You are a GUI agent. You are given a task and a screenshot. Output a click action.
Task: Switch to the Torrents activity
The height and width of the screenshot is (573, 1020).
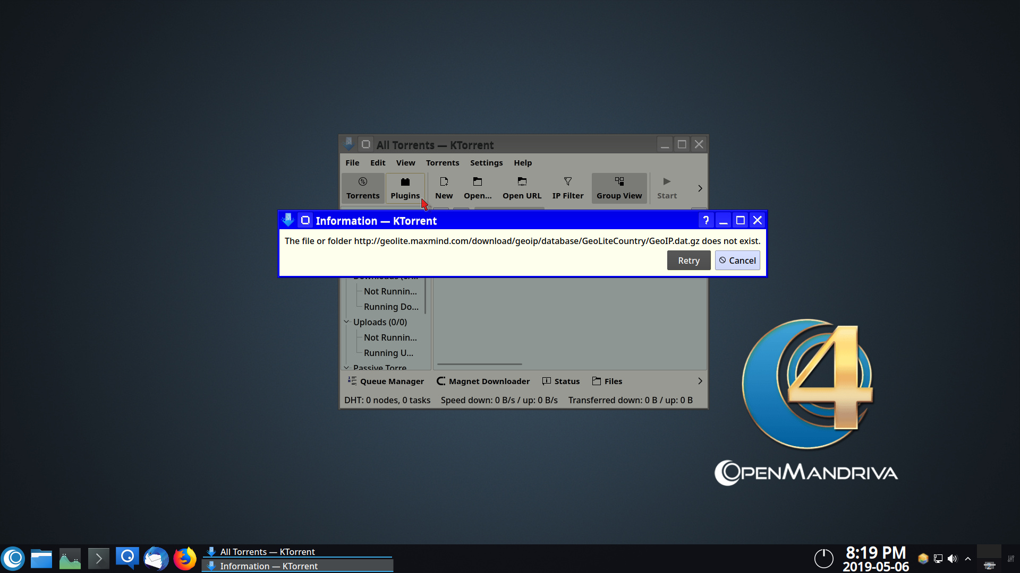pos(363,188)
